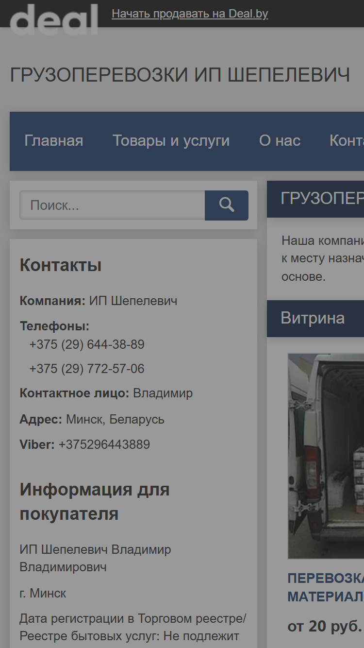
Task: Focus the Поиск... search field
Action: 112,205
